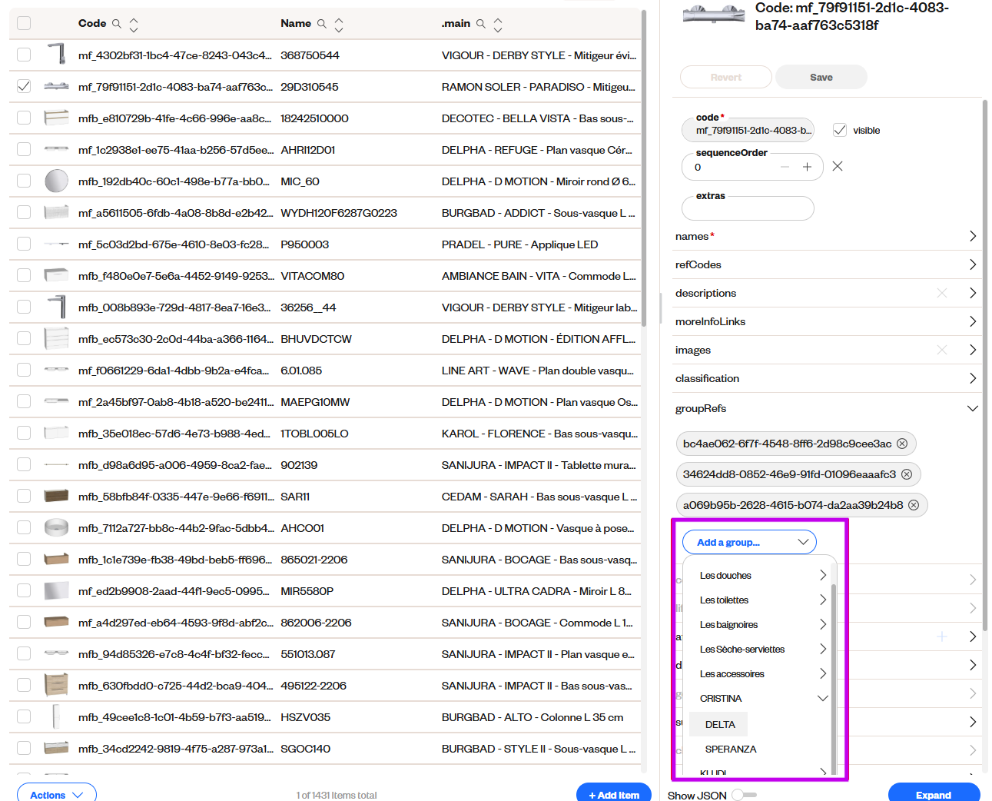Click the Save button
The height and width of the screenshot is (801, 992).
click(821, 77)
